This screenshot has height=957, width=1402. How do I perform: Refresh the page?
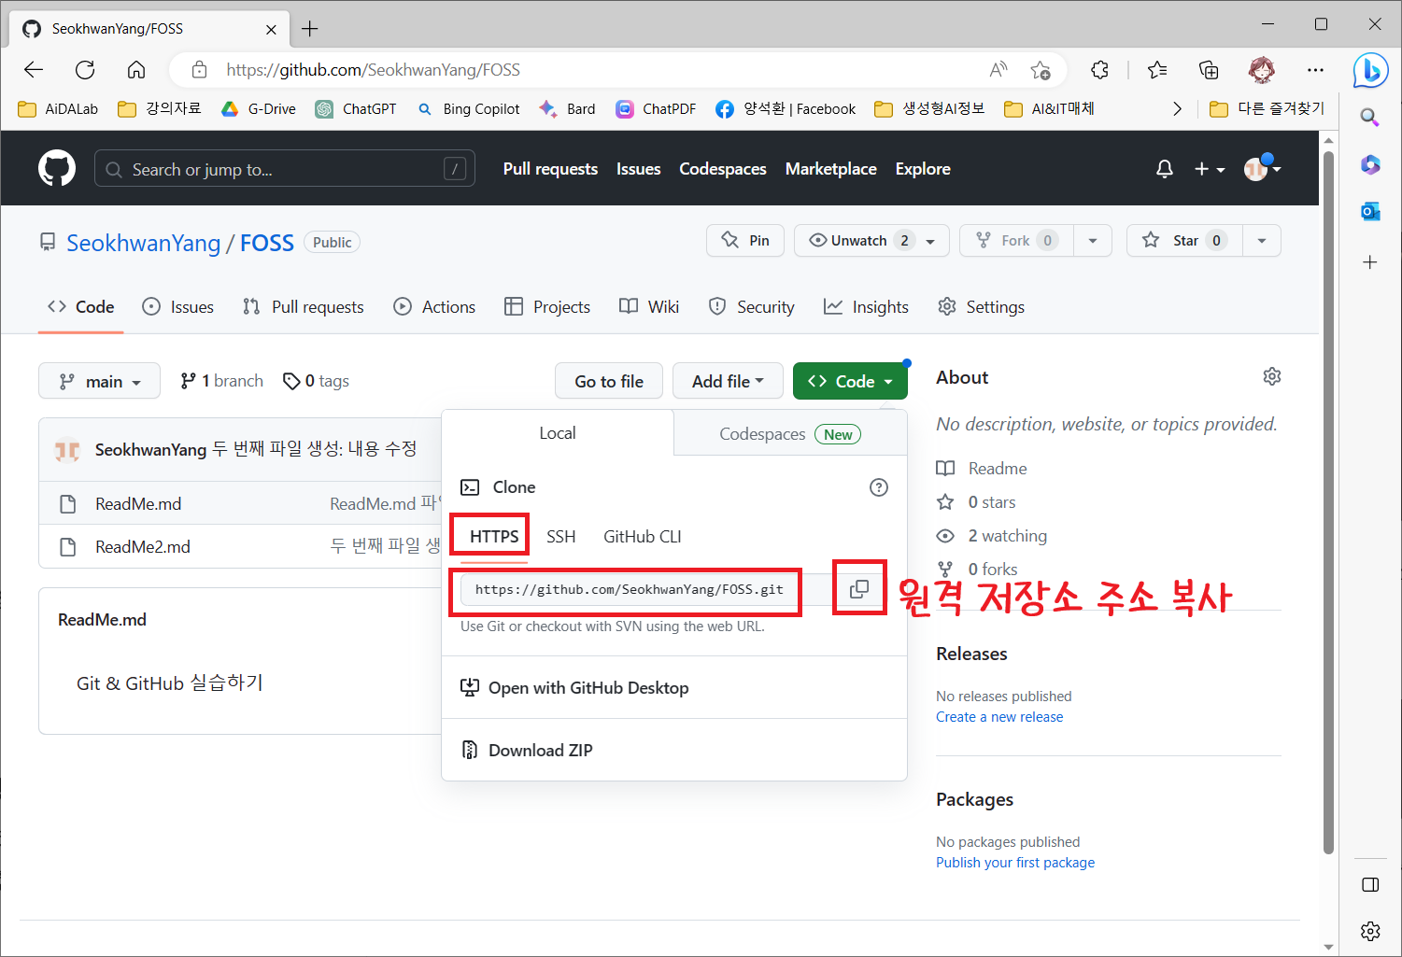click(x=85, y=70)
